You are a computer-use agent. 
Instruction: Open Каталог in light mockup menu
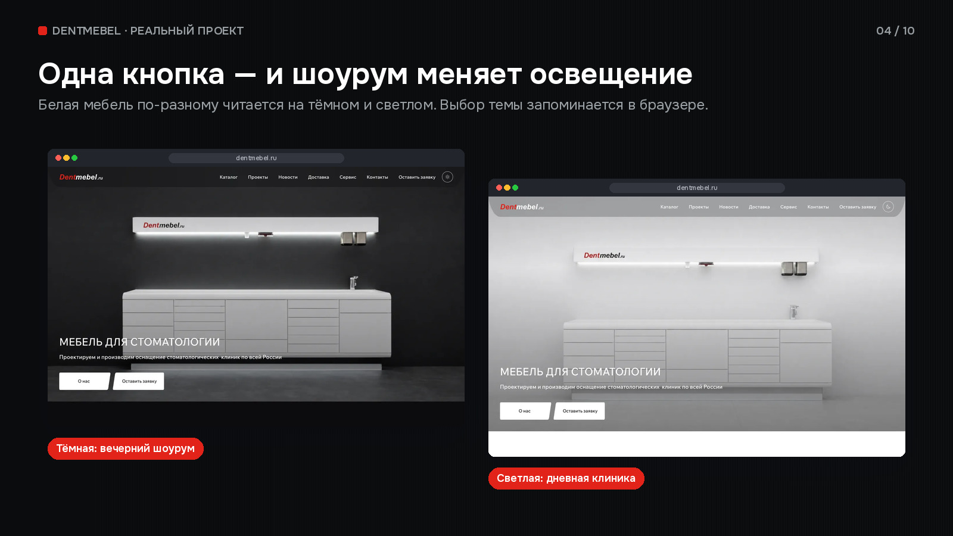pos(669,207)
